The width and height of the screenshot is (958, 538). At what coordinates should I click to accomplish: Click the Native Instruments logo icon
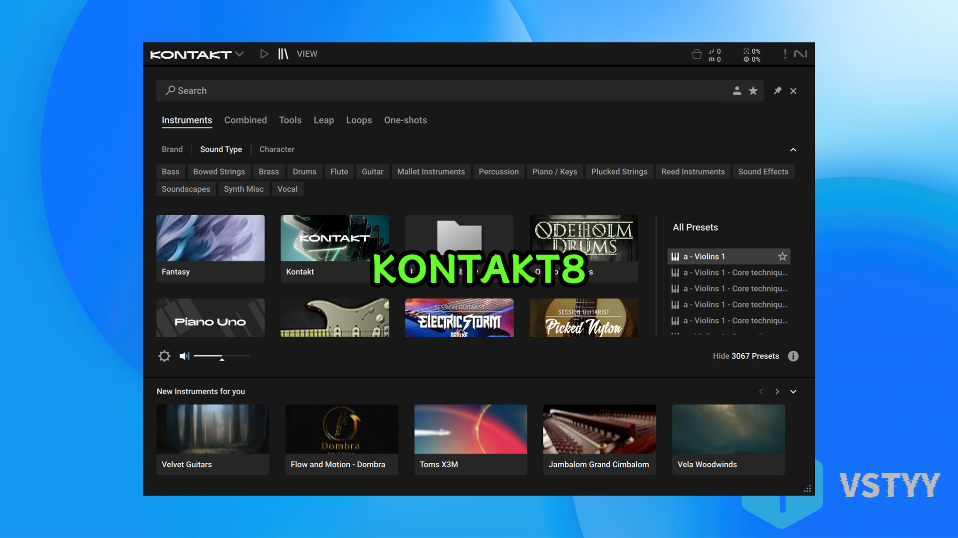point(801,54)
